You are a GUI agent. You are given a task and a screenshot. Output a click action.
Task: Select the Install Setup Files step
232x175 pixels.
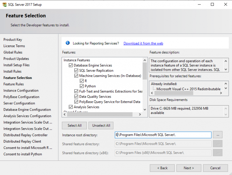pyautogui.click(x=16, y=65)
